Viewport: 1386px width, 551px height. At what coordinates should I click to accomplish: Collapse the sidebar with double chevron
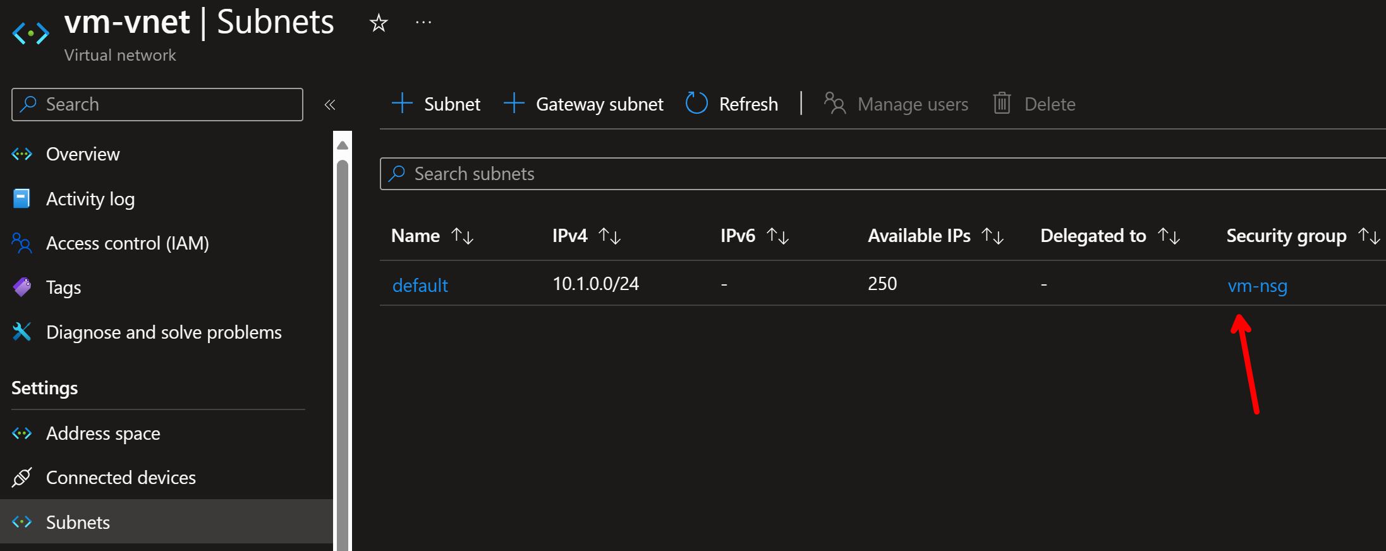pyautogui.click(x=330, y=104)
